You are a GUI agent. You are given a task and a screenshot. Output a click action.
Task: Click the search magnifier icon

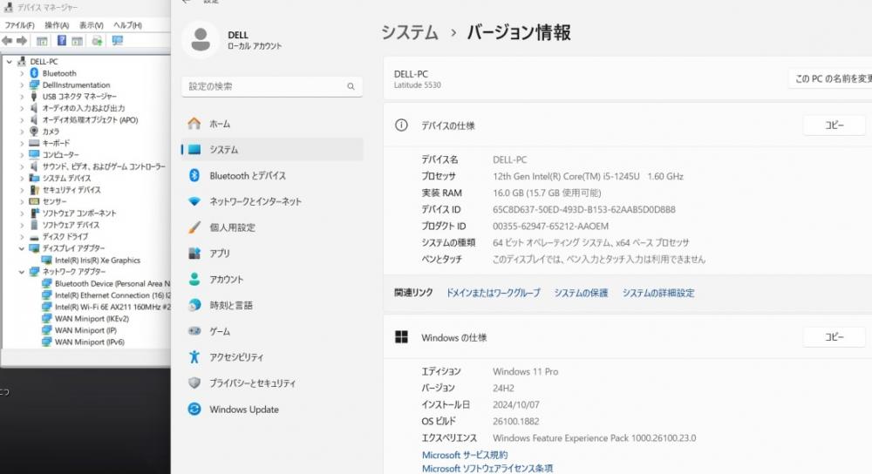(351, 86)
